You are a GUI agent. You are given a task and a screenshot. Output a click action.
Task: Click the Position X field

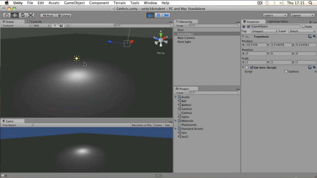tap(256, 45)
